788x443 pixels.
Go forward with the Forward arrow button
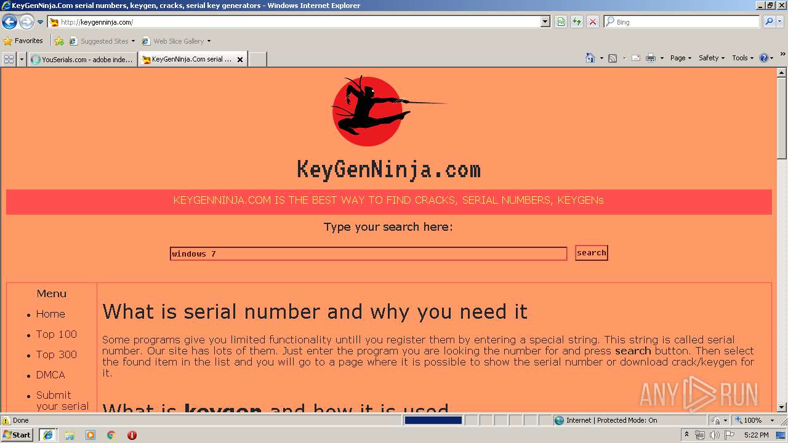tap(26, 22)
